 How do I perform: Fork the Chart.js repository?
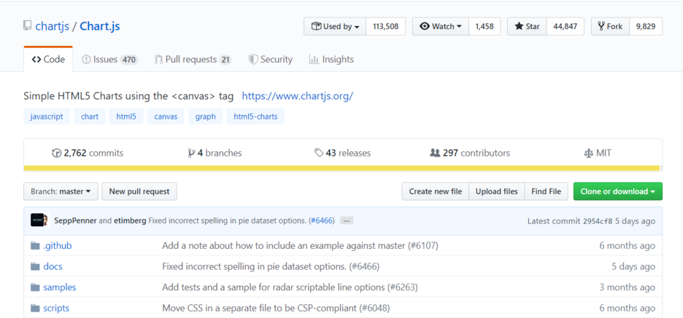coord(610,26)
